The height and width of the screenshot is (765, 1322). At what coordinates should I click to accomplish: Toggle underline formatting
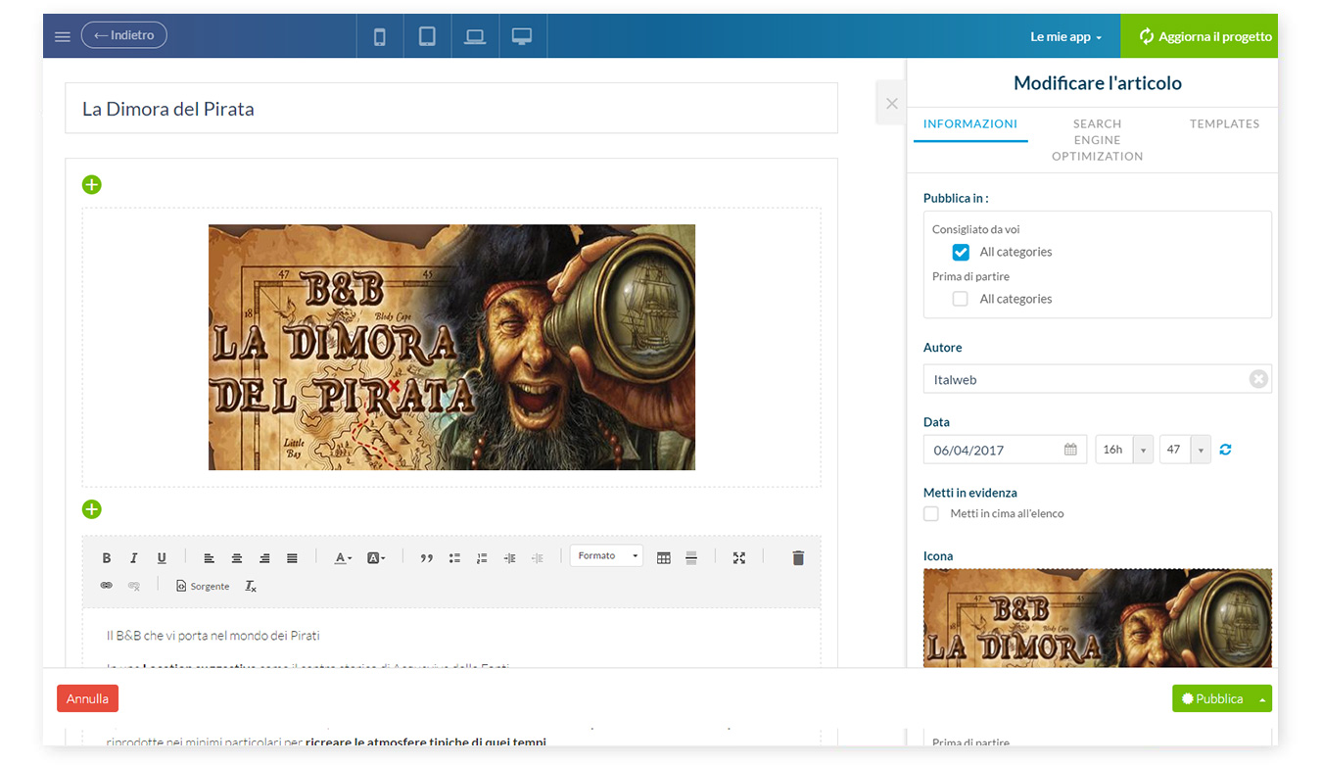(162, 558)
